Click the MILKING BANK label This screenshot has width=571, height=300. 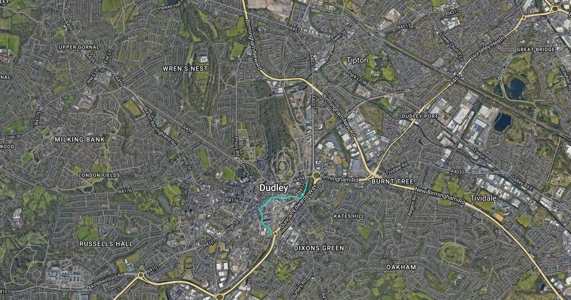(x=79, y=140)
